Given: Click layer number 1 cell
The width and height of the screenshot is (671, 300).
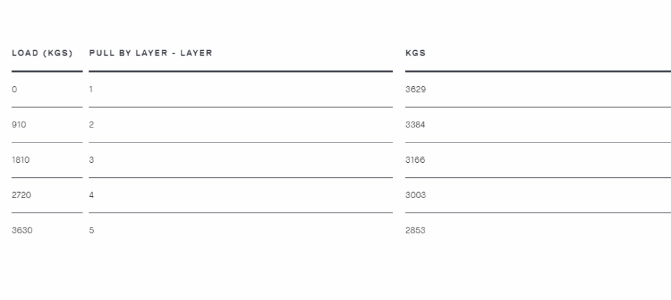Looking at the screenshot, I should pyautogui.click(x=90, y=90).
